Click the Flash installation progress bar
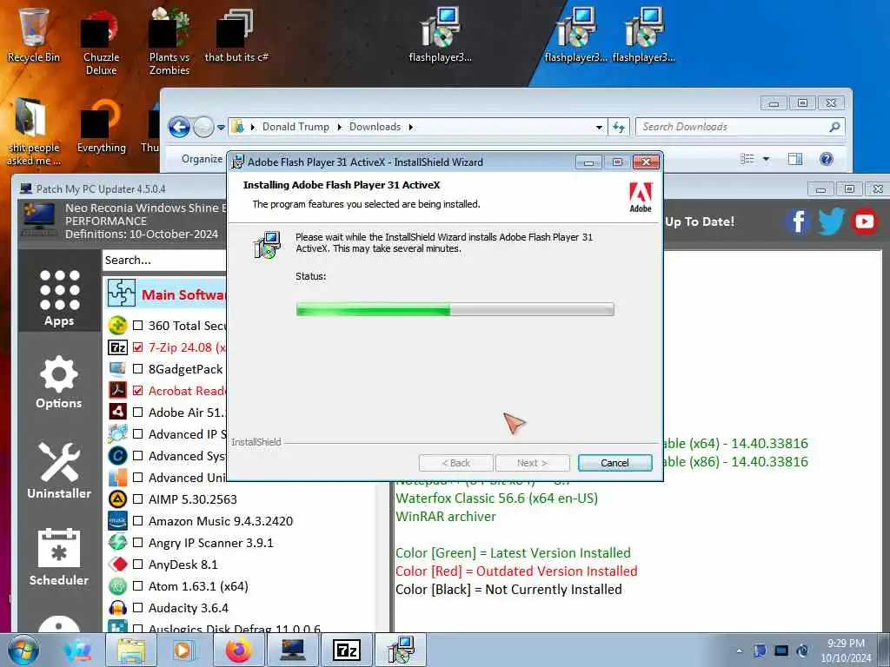 pyautogui.click(x=455, y=309)
